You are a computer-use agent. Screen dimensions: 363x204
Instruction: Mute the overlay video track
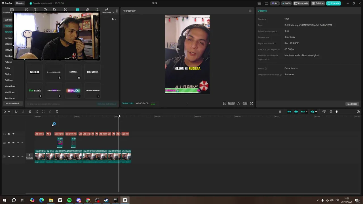tap(18, 143)
